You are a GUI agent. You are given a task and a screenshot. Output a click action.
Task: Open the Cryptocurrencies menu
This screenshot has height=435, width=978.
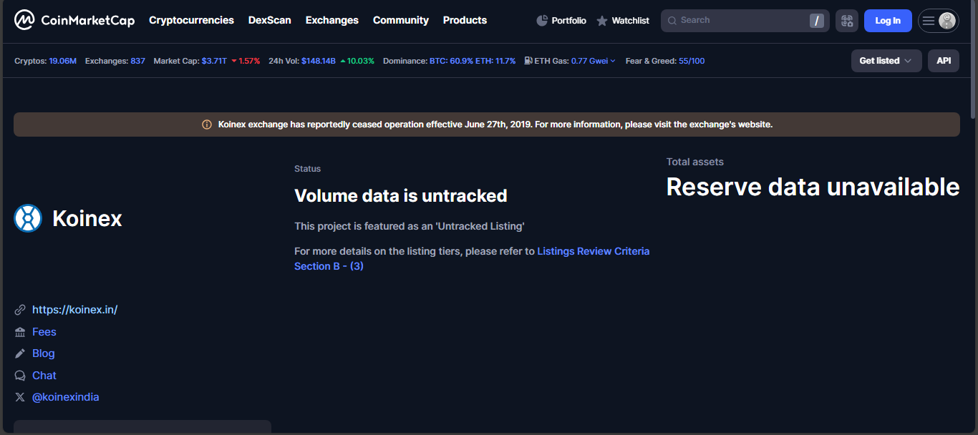click(191, 20)
